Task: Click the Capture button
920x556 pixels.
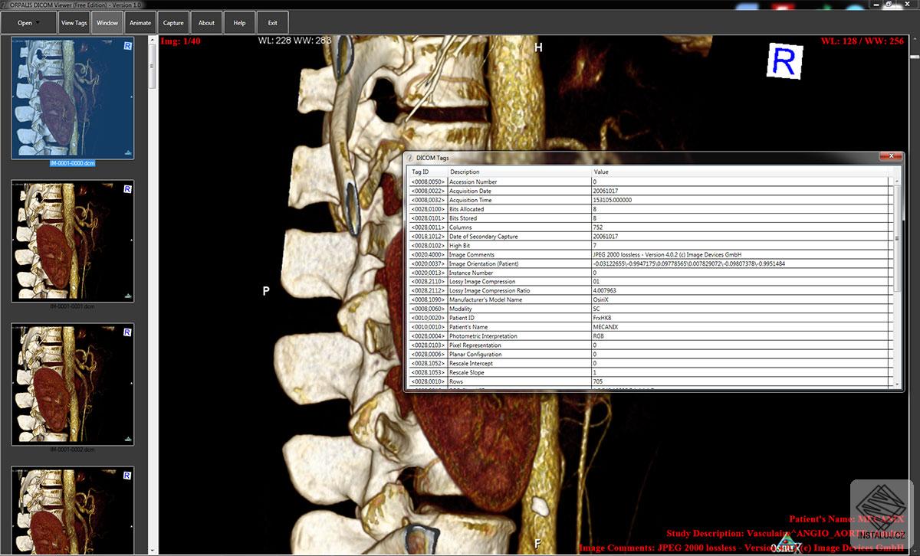Action: [172, 22]
